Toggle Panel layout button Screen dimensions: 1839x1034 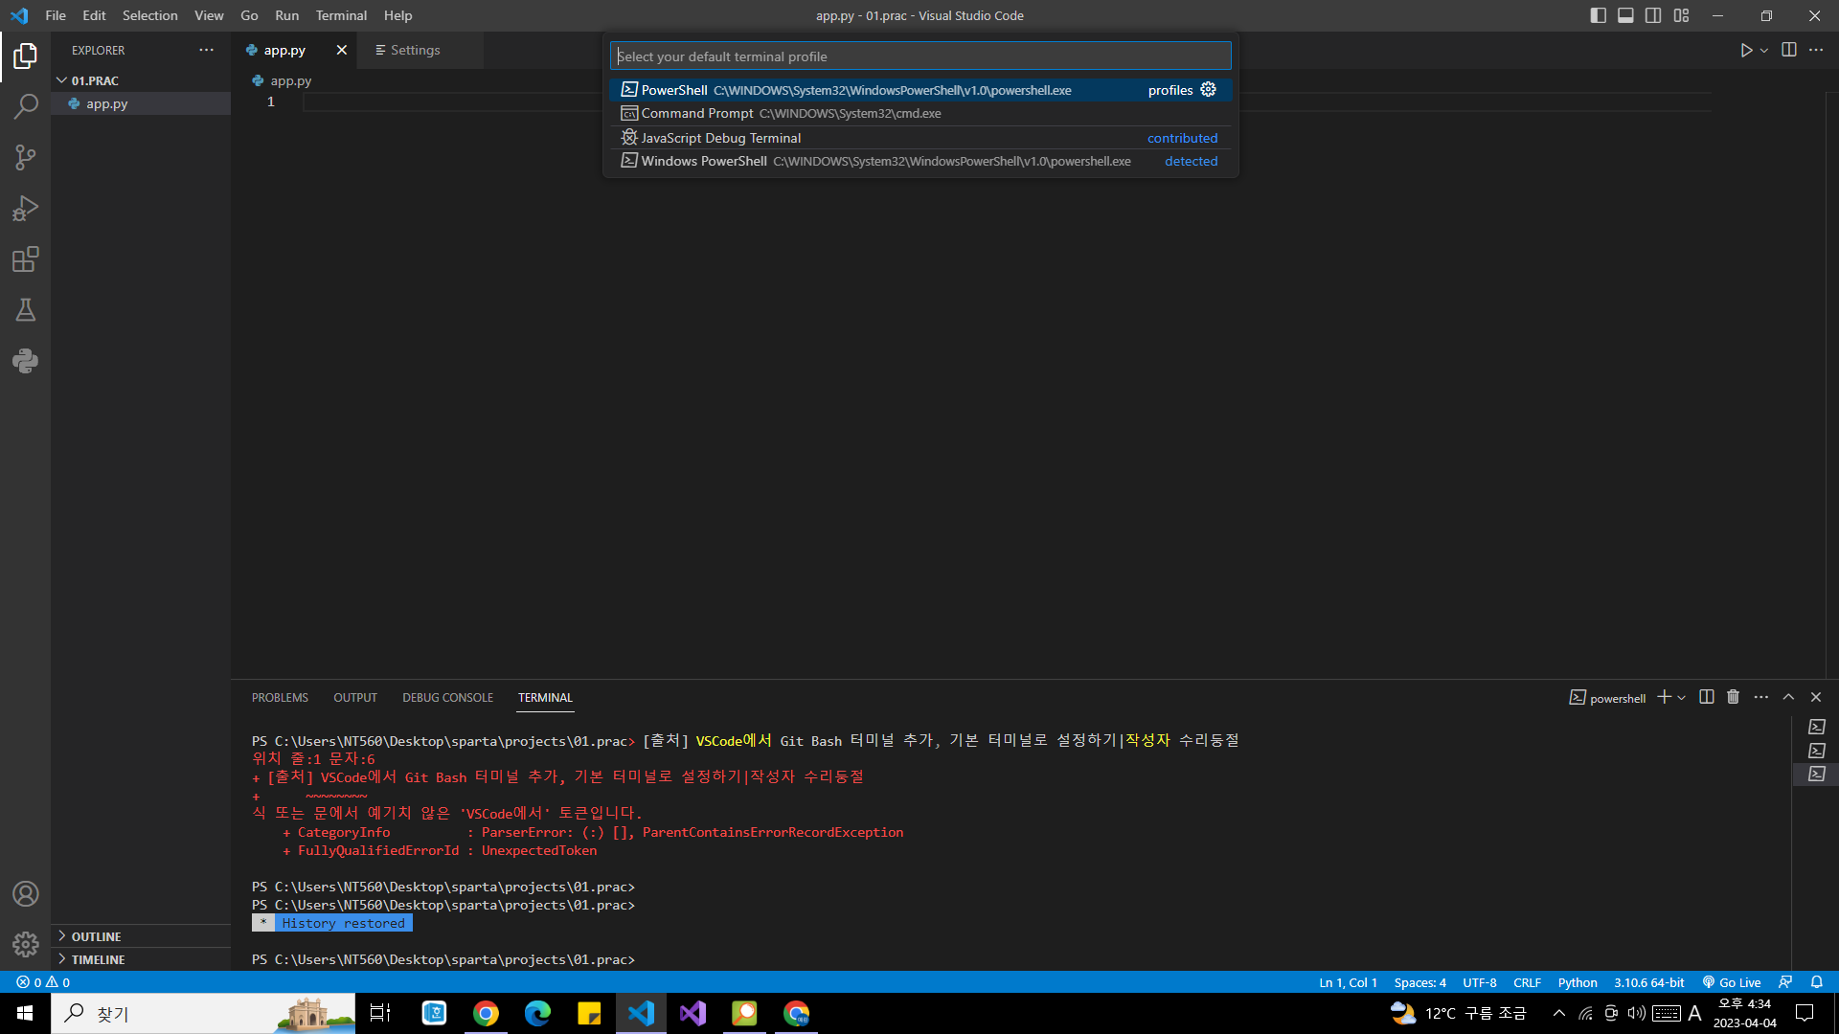point(1625,15)
